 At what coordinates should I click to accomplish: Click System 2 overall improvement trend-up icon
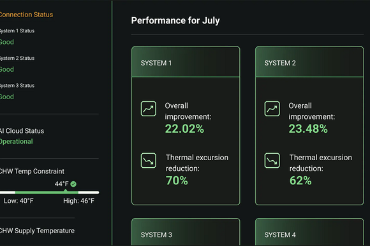coord(272,109)
